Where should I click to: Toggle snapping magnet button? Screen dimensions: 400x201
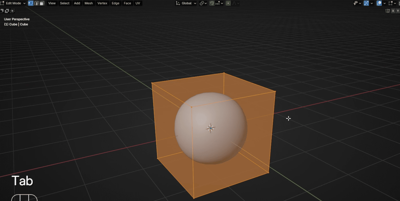(x=212, y=3)
